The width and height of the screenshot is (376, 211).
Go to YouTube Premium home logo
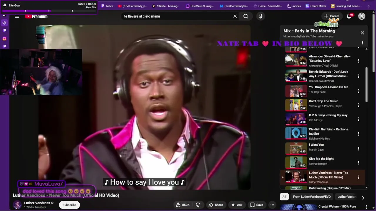pyautogui.click(x=36, y=16)
